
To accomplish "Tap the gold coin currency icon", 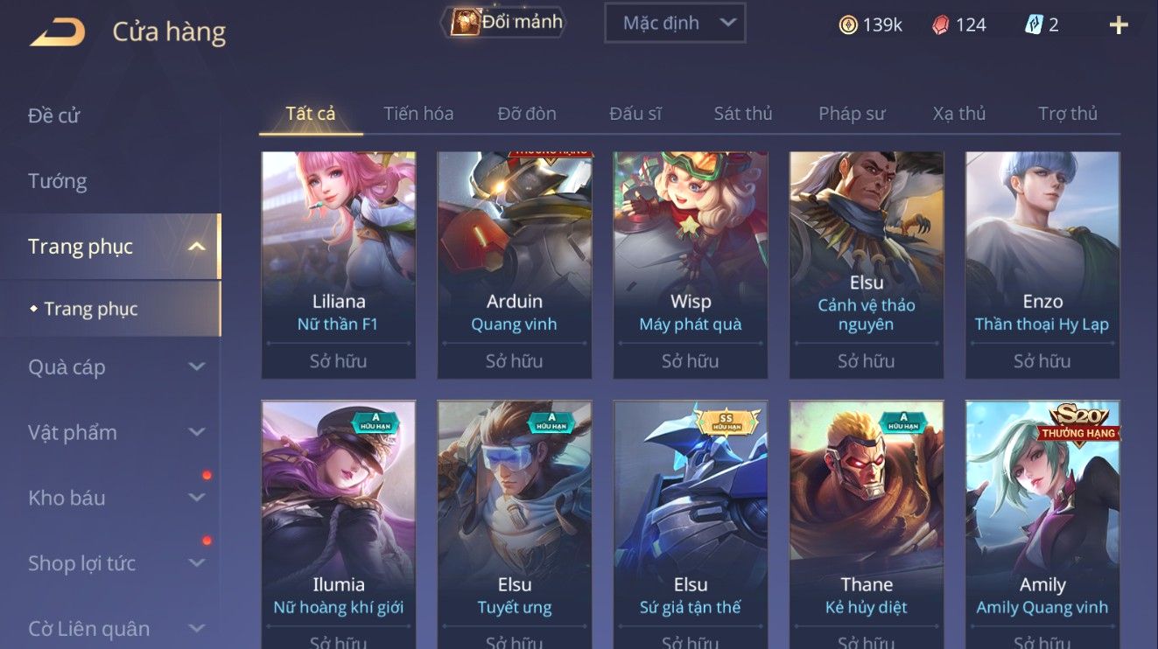I will point(848,25).
